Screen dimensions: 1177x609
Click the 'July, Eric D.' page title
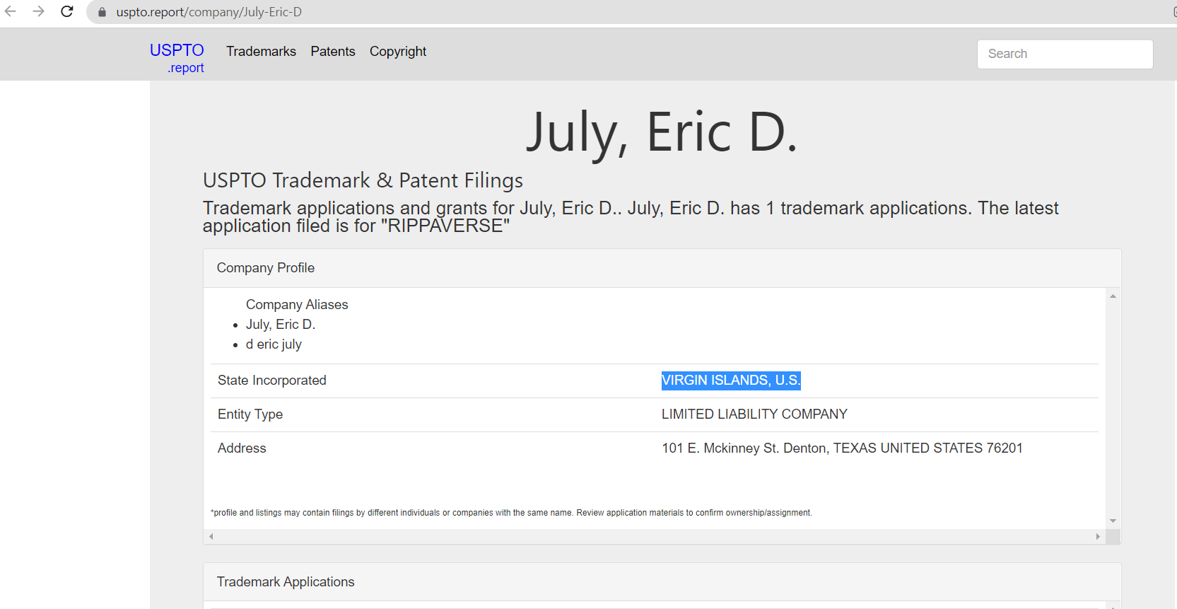pyautogui.click(x=662, y=133)
